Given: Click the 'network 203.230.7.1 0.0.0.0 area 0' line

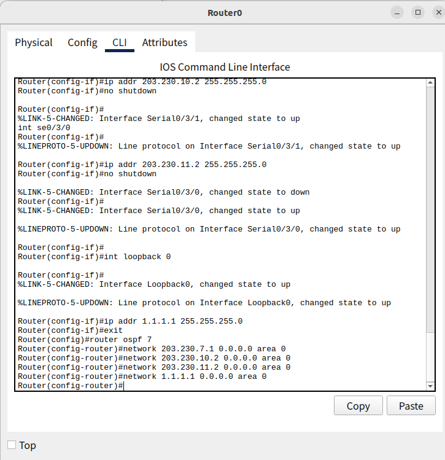Looking at the screenshot, I should point(152,349).
